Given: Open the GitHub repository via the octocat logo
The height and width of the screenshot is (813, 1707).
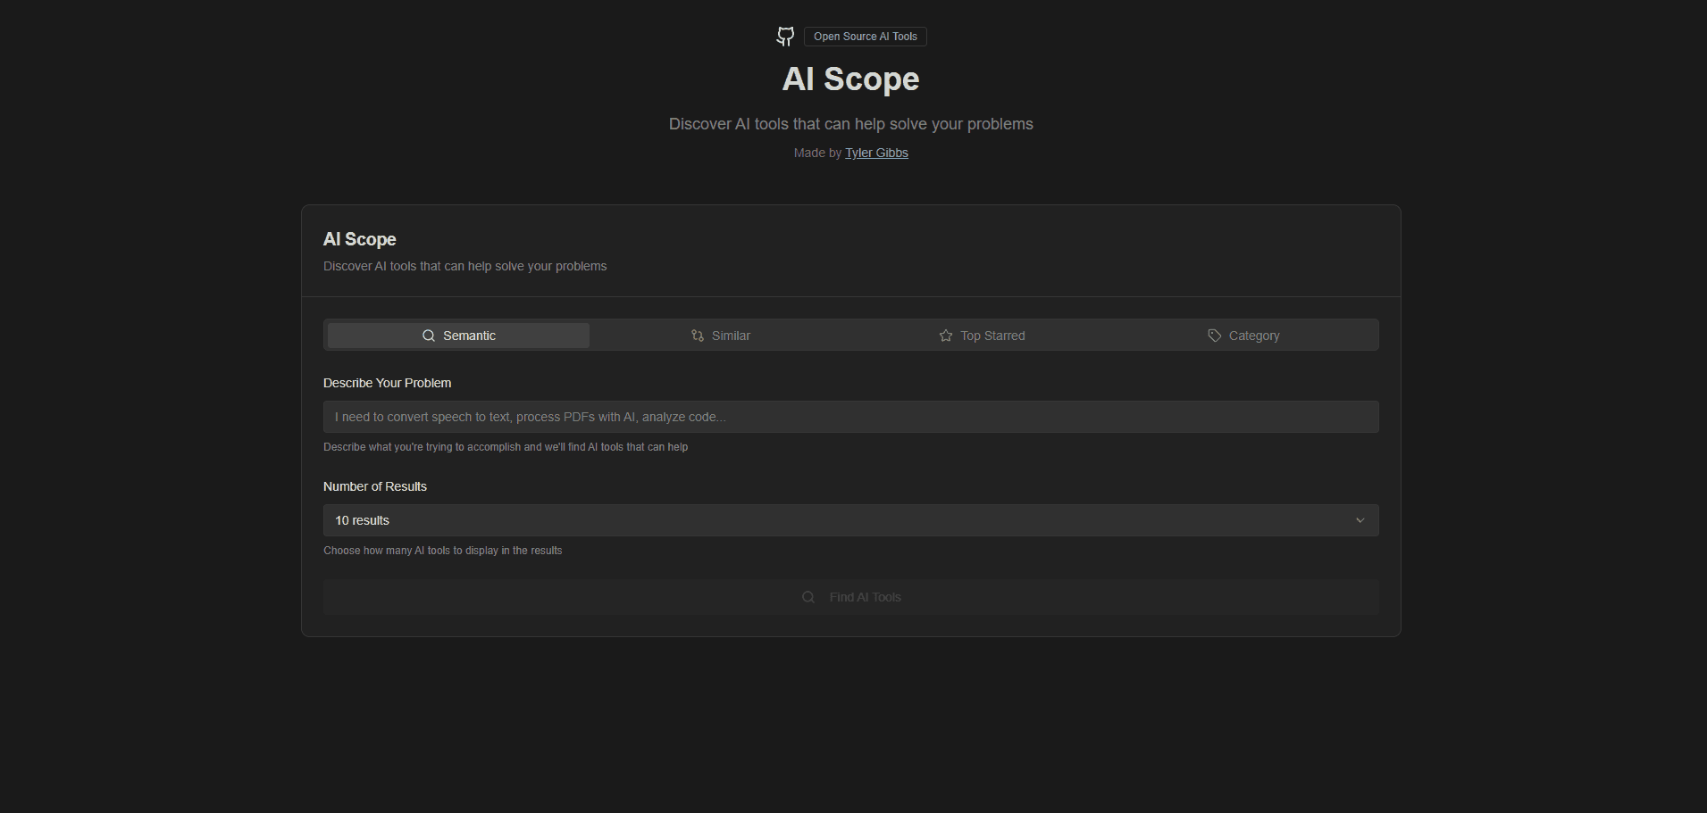Looking at the screenshot, I should tap(785, 36).
